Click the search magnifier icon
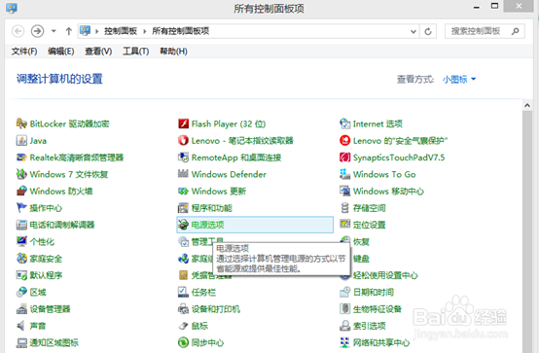The image size is (539, 353). [x=515, y=31]
